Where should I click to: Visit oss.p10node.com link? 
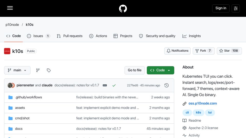click(203, 103)
